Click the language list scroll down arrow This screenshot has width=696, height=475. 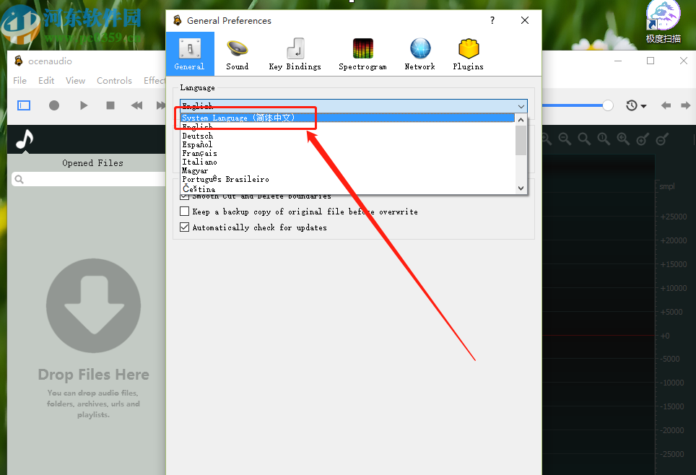click(521, 188)
